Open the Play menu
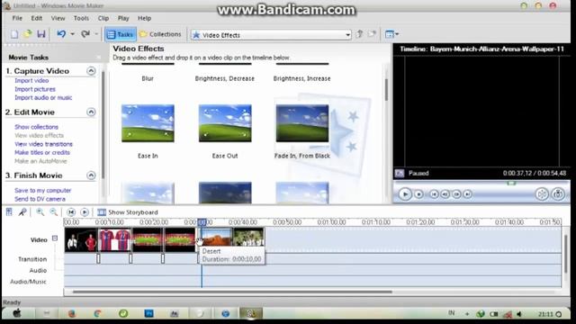 123,18
